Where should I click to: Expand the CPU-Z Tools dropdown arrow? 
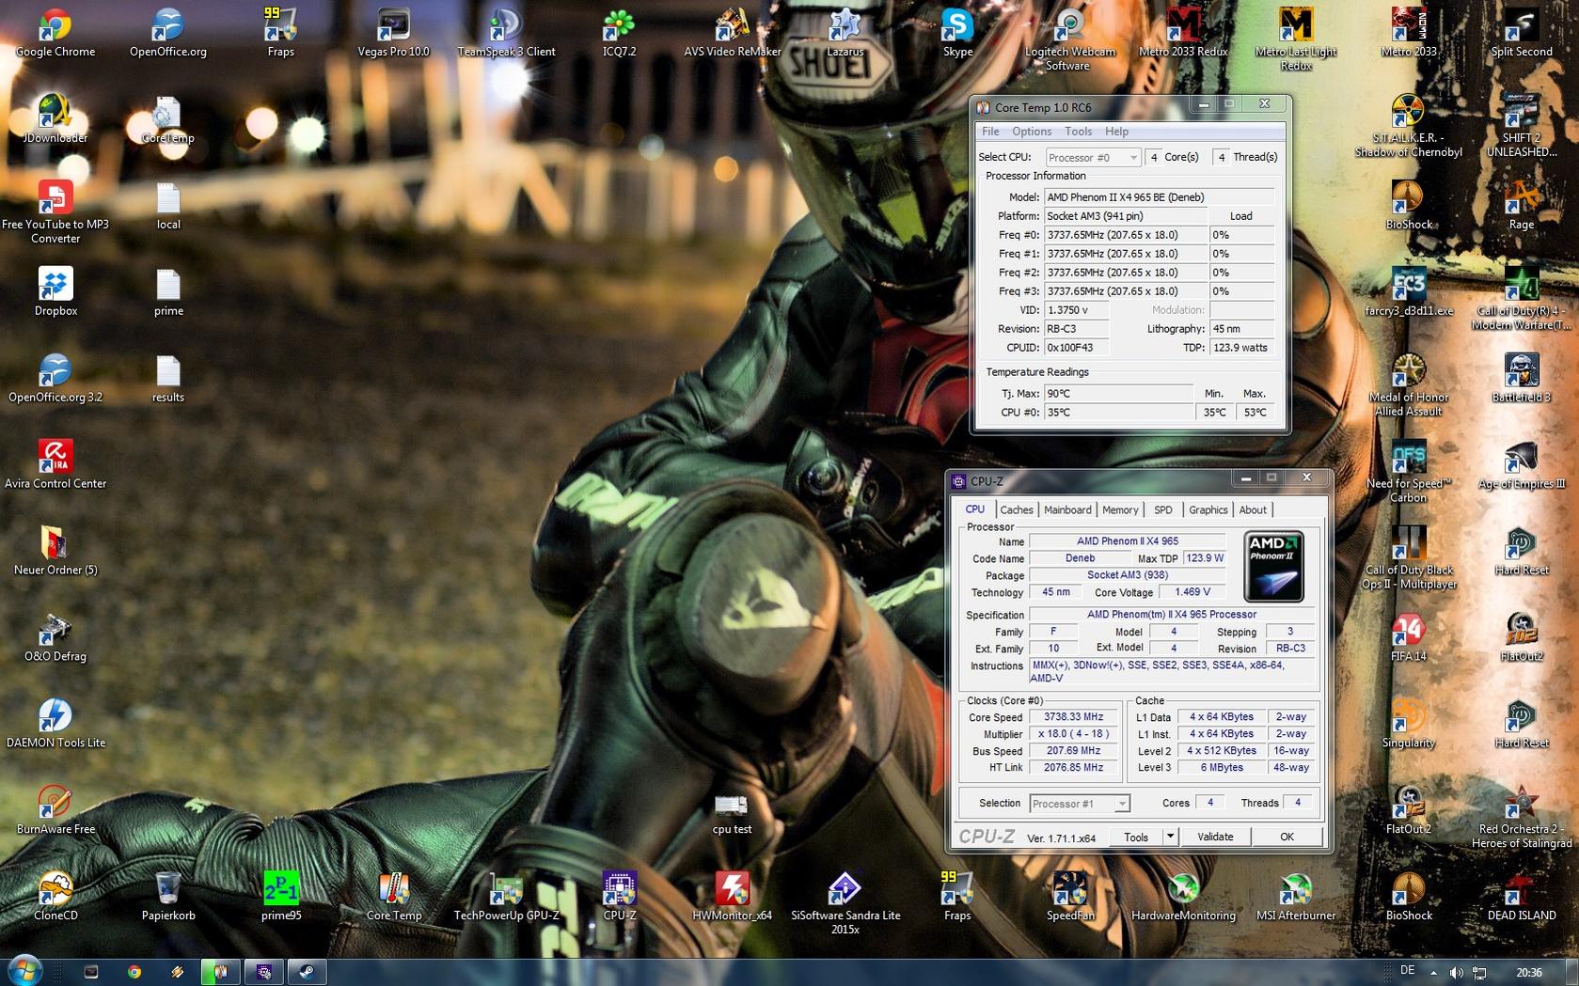[x=1170, y=836]
